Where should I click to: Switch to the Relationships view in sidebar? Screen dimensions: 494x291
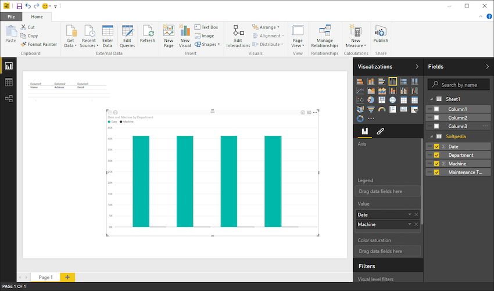point(9,99)
